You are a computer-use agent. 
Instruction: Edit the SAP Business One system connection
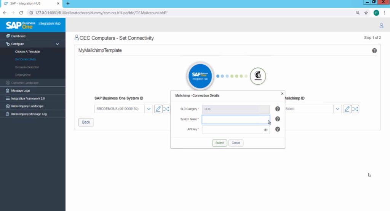click(158, 109)
